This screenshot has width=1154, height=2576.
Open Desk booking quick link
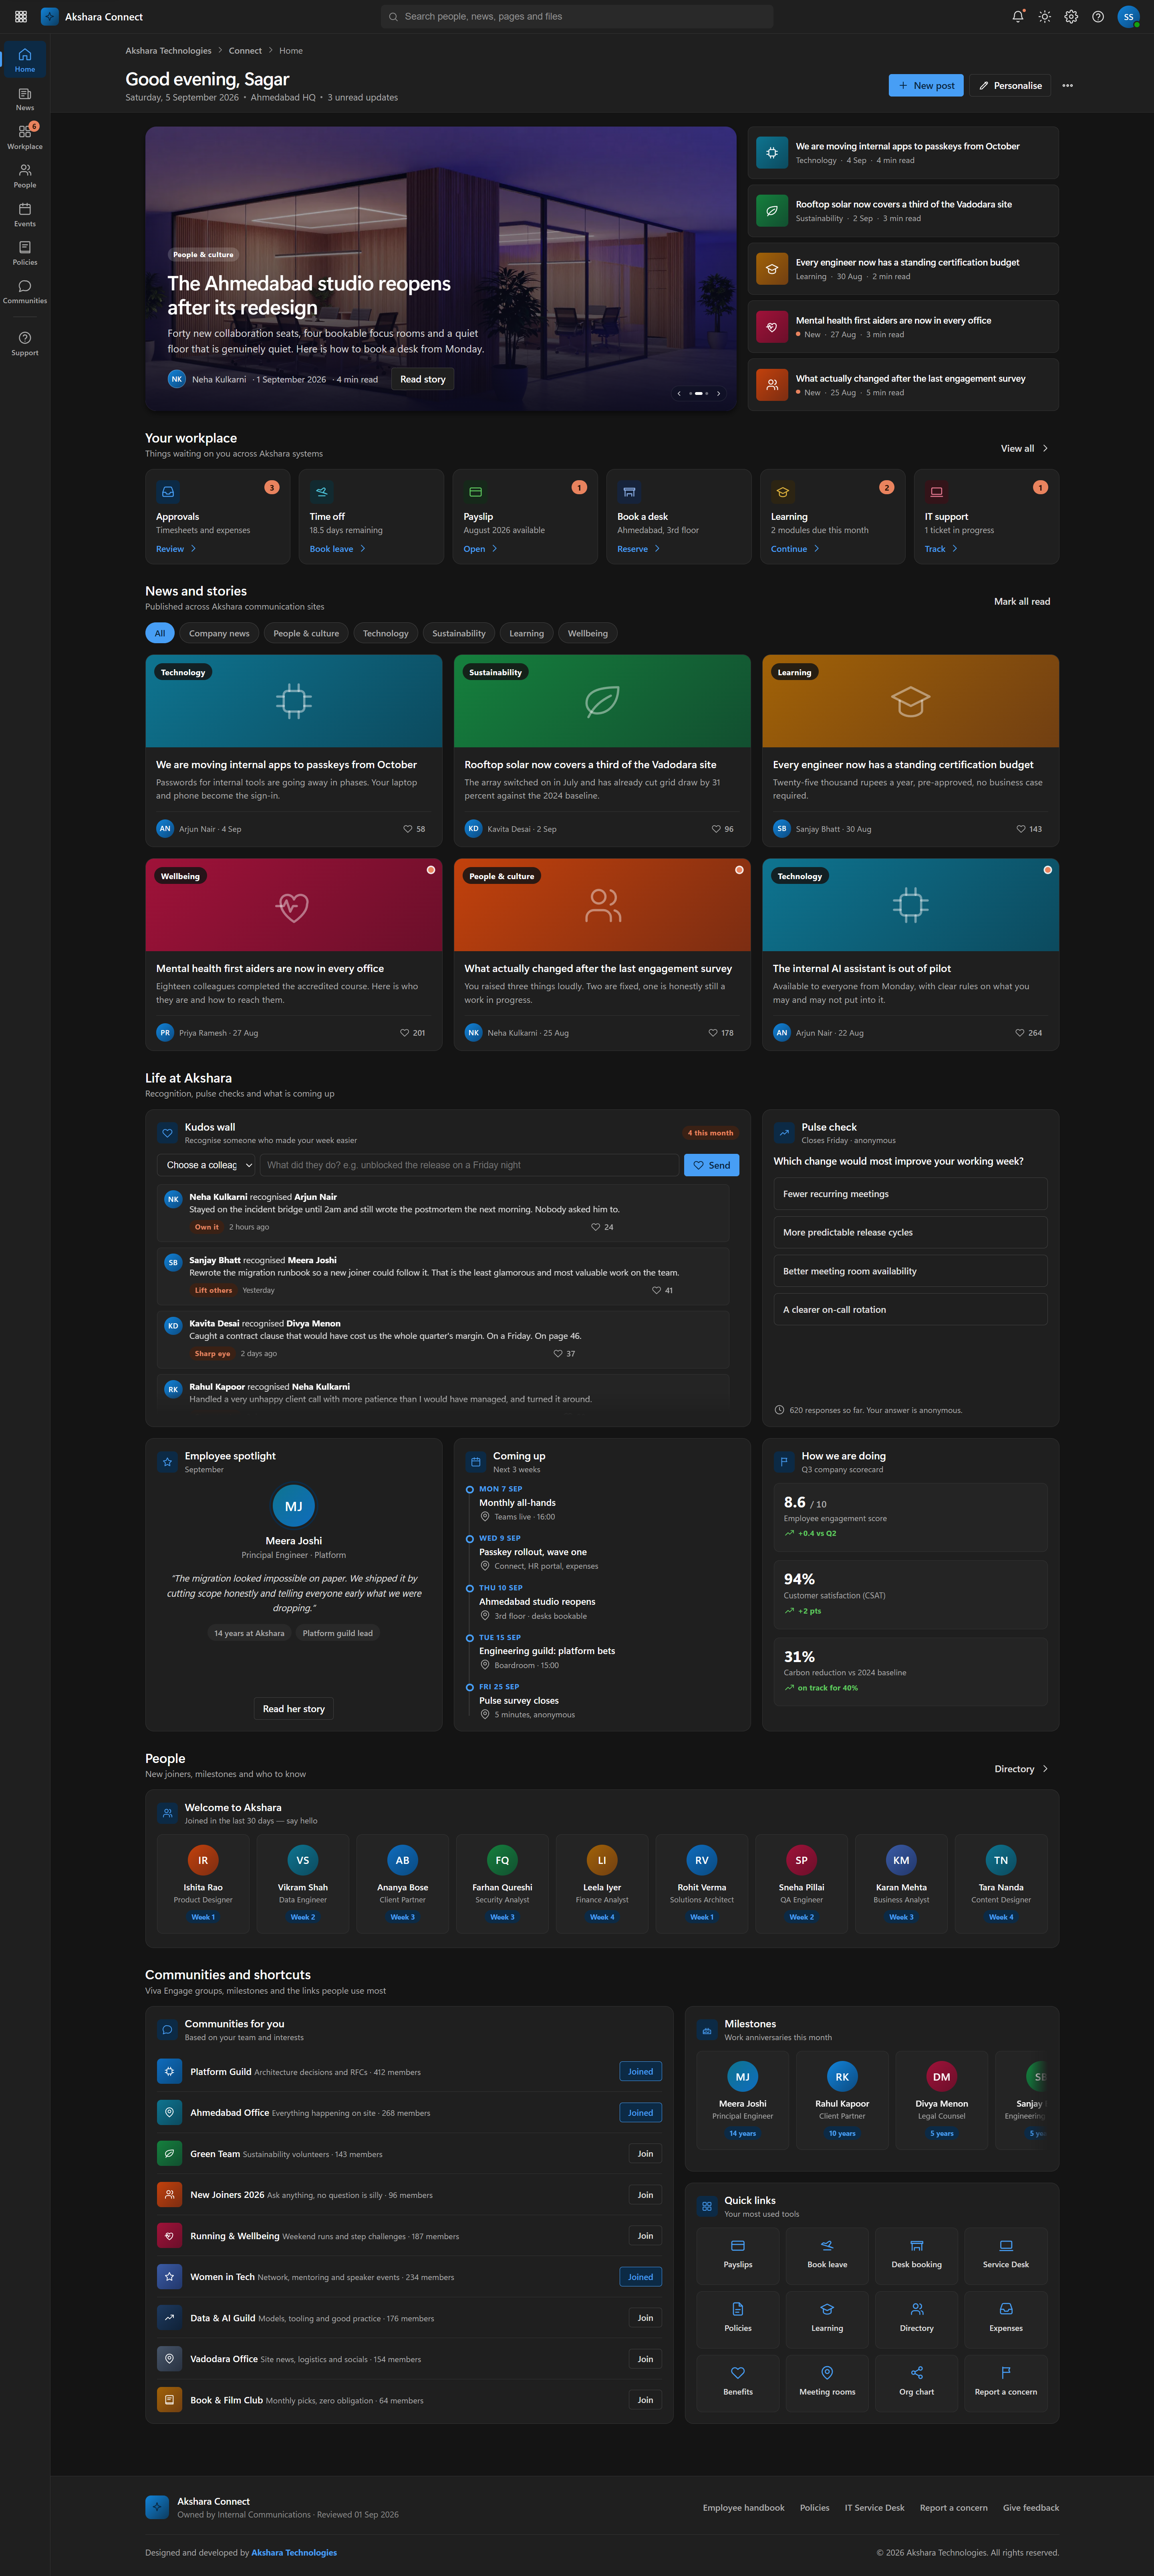[917, 2256]
